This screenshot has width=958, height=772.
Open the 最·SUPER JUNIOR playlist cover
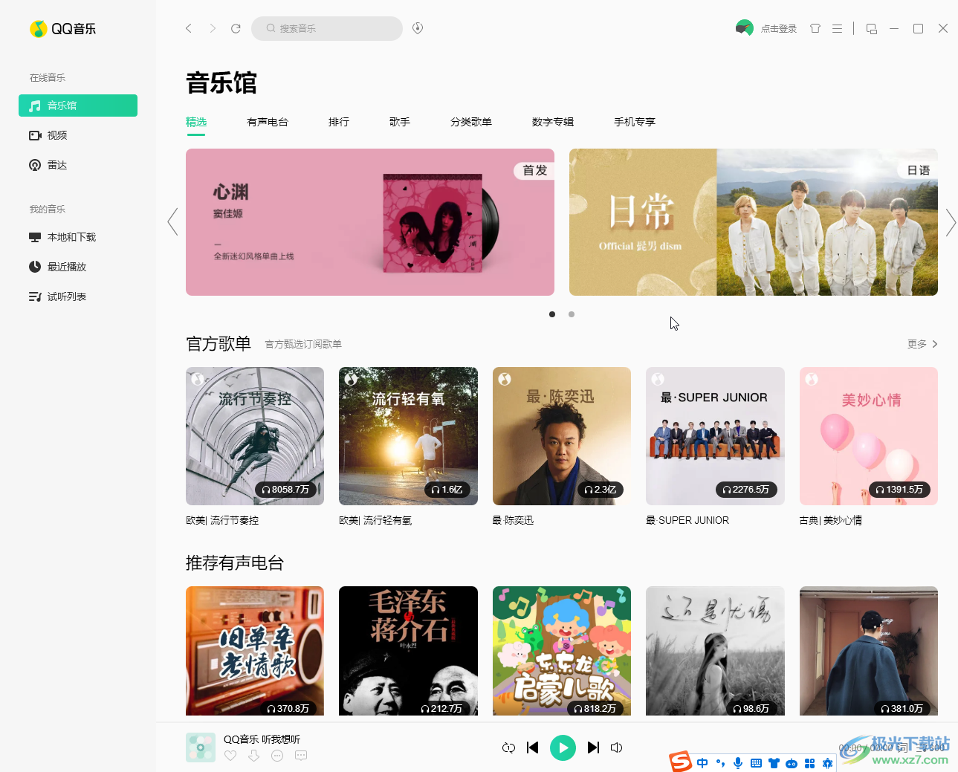[715, 436]
